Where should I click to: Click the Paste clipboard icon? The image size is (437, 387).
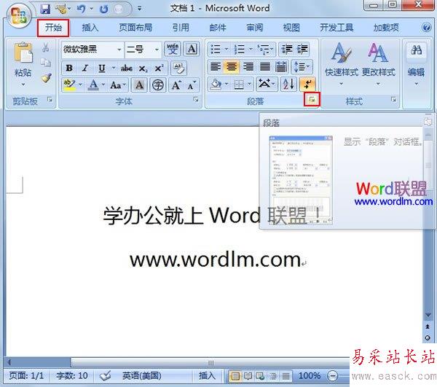pos(23,52)
